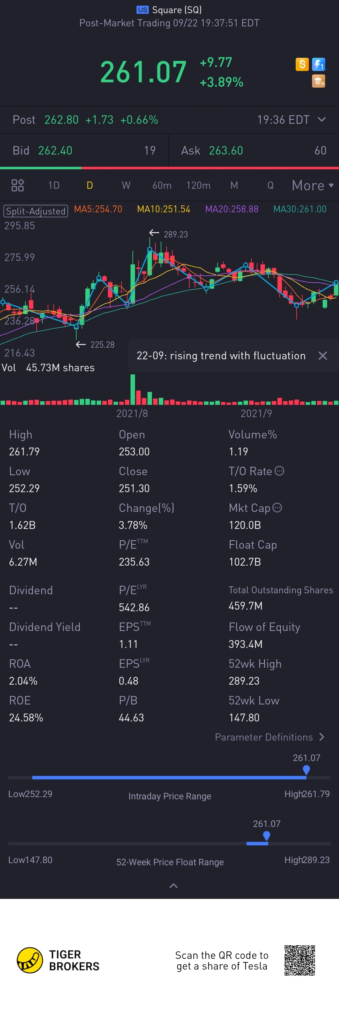Tap the Tiger Brokers logo

(58, 960)
